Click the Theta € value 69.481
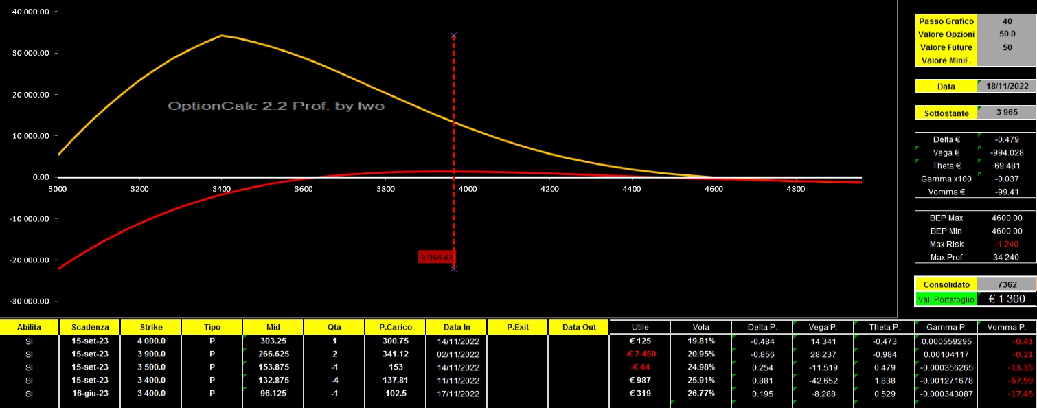 [x=1006, y=166]
